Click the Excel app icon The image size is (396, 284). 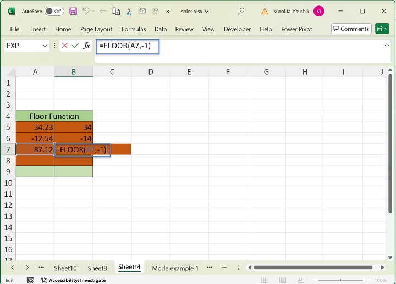point(12,11)
